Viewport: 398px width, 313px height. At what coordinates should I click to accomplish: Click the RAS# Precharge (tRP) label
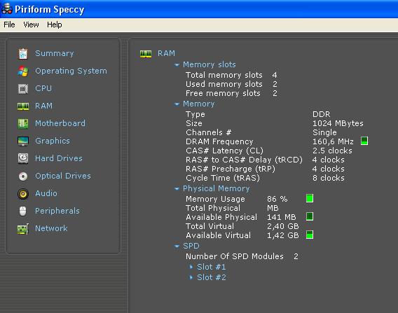[231, 169]
